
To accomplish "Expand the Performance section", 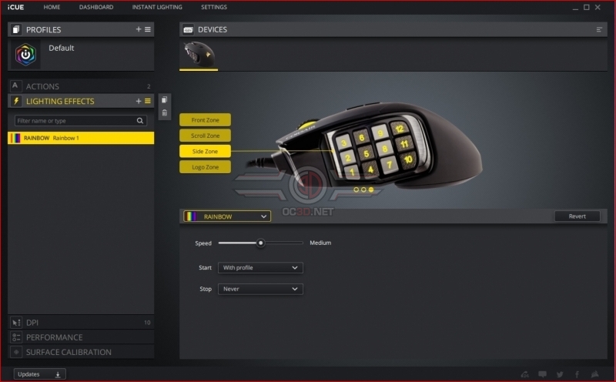I will 81,337.
